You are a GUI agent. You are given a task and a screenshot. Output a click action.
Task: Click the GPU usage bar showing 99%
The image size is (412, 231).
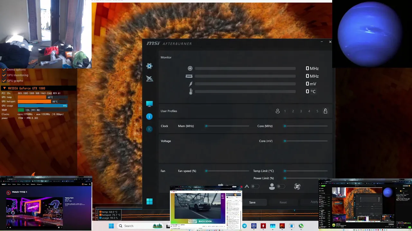pos(42,106)
